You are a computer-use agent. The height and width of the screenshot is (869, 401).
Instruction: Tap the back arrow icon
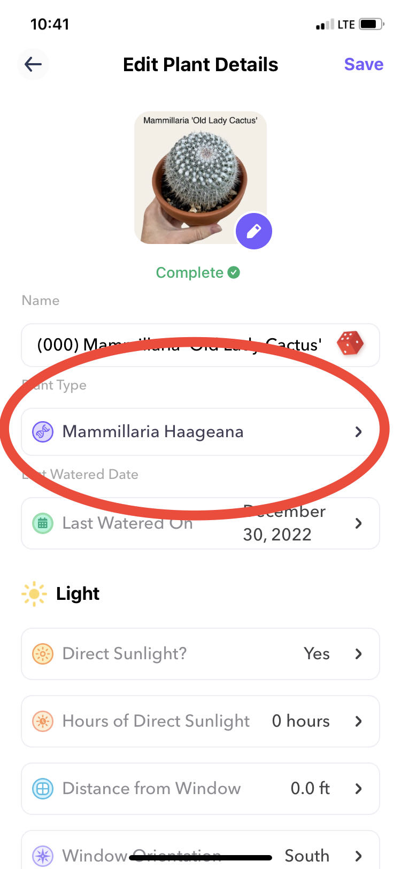click(x=33, y=64)
